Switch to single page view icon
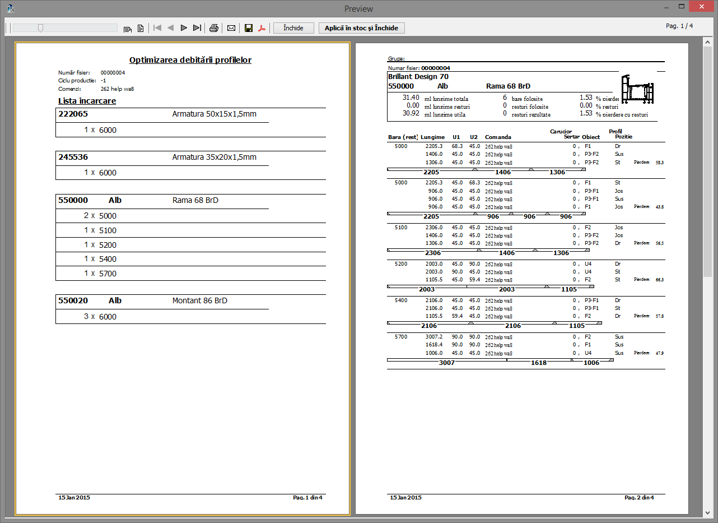Screen dimensions: 718x523 tap(141, 28)
